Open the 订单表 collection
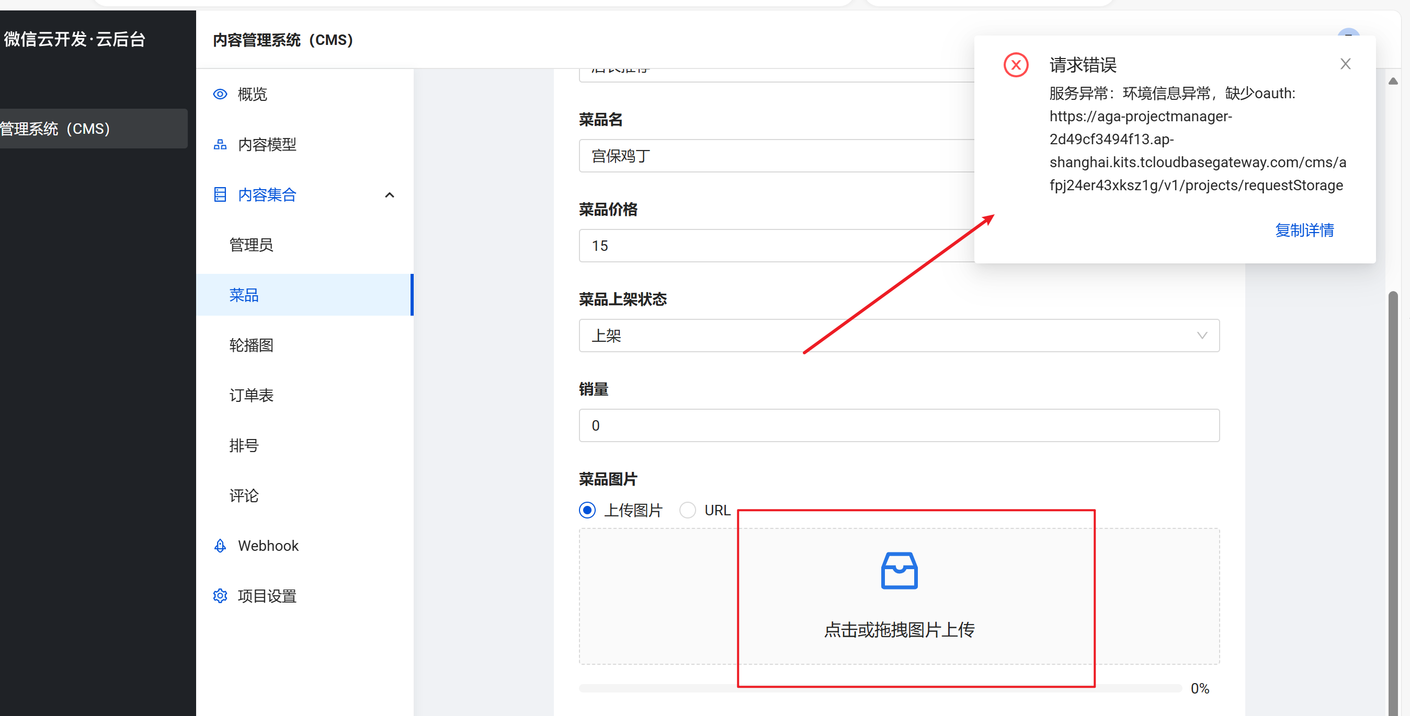Image resolution: width=1410 pixels, height=716 pixels. tap(251, 396)
